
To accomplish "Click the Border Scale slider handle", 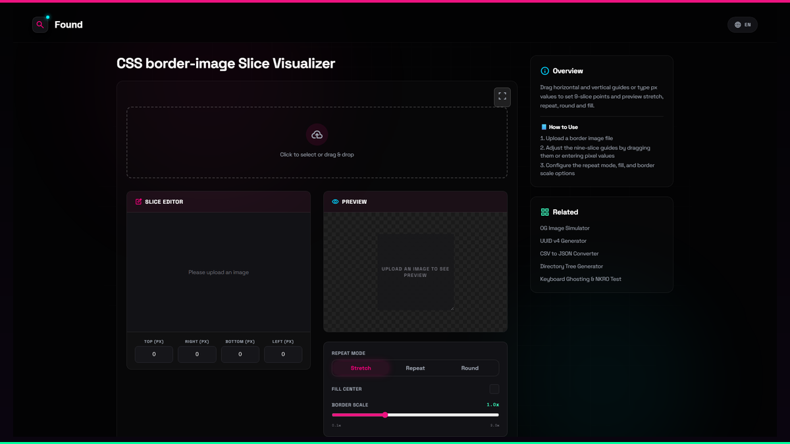I will [385, 415].
